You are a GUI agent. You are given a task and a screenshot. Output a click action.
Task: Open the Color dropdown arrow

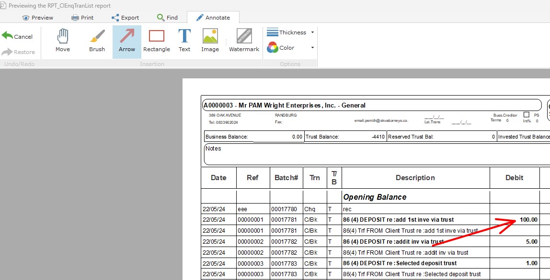click(312, 48)
